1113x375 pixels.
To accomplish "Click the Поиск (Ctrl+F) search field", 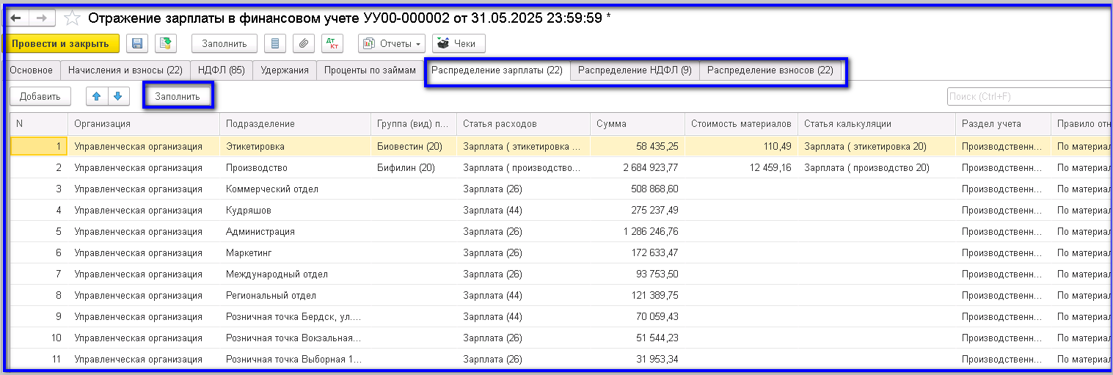I will [1027, 96].
